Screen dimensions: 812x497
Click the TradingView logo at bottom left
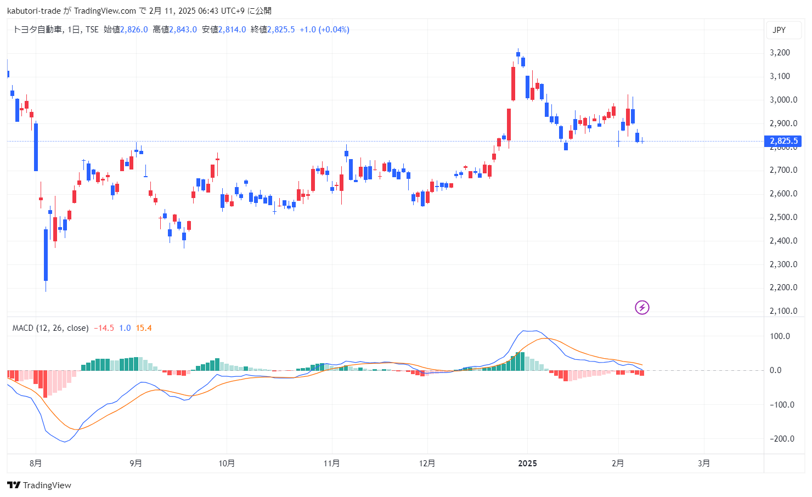(x=39, y=485)
